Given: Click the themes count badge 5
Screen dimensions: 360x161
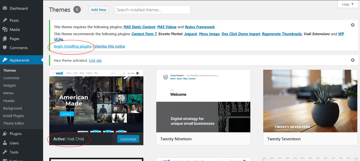Looking at the screenshot, I should point(77,10).
